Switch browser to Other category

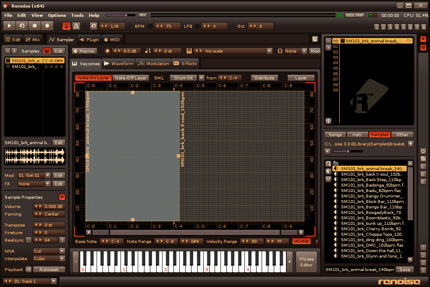[x=402, y=135]
